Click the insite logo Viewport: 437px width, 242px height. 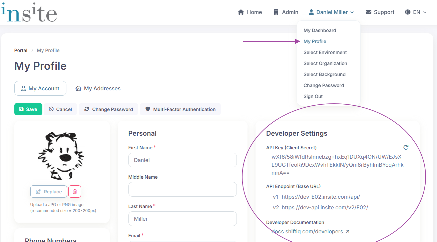[x=29, y=12]
